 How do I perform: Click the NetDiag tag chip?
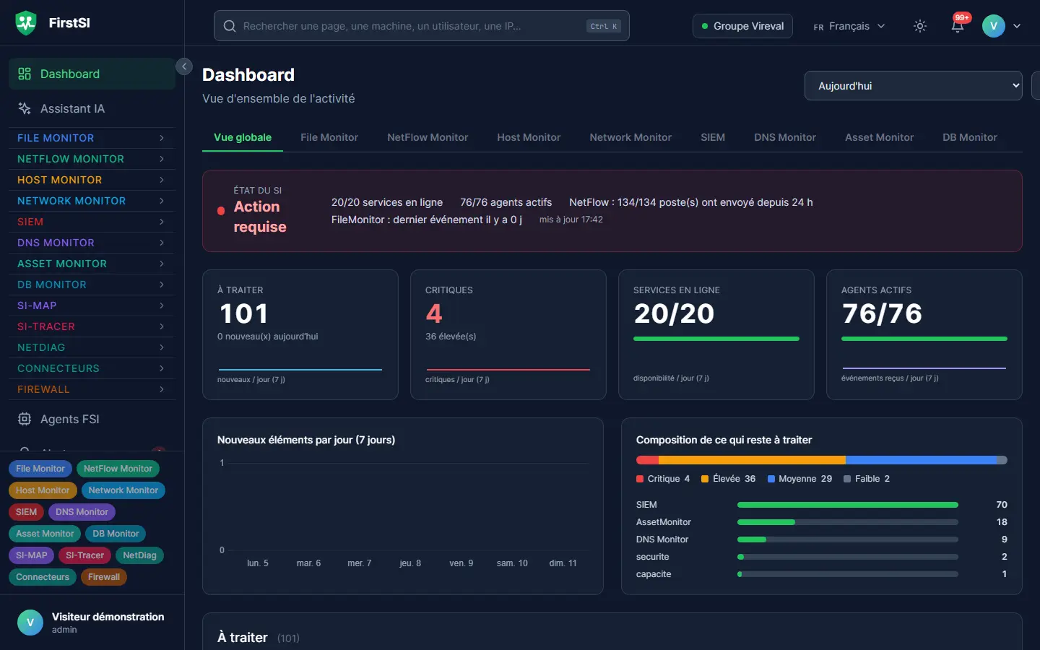coord(139,555)
